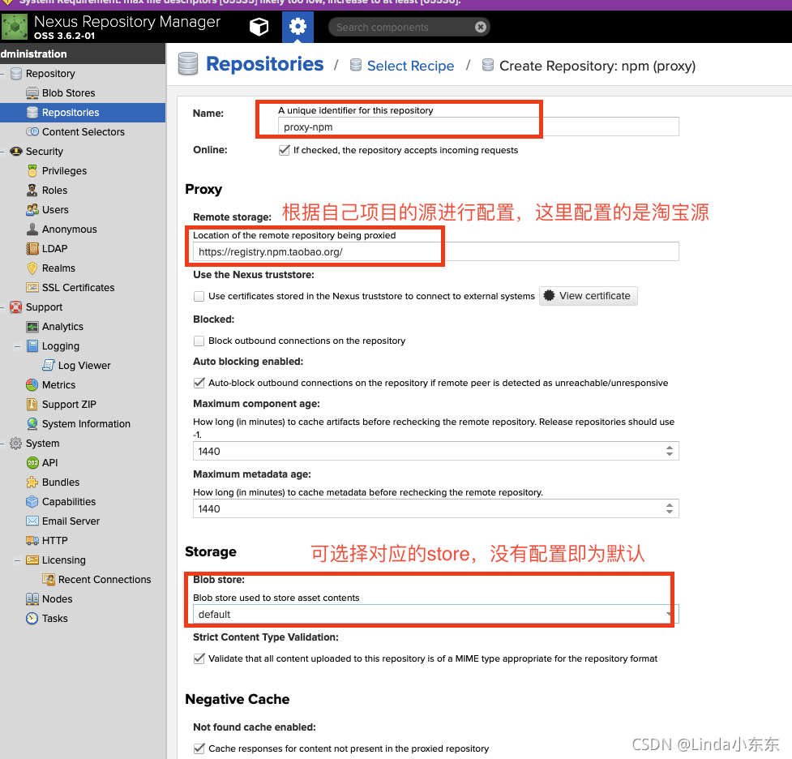Click the Remote storage URL field
Viewport: 792px width, 759px height.
pyautogui.click(x=436, y=251)
